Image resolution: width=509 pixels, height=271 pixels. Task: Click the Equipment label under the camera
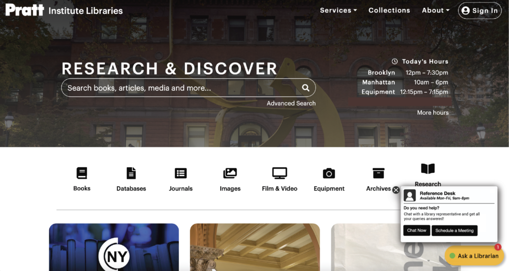[x=329, y=188]
